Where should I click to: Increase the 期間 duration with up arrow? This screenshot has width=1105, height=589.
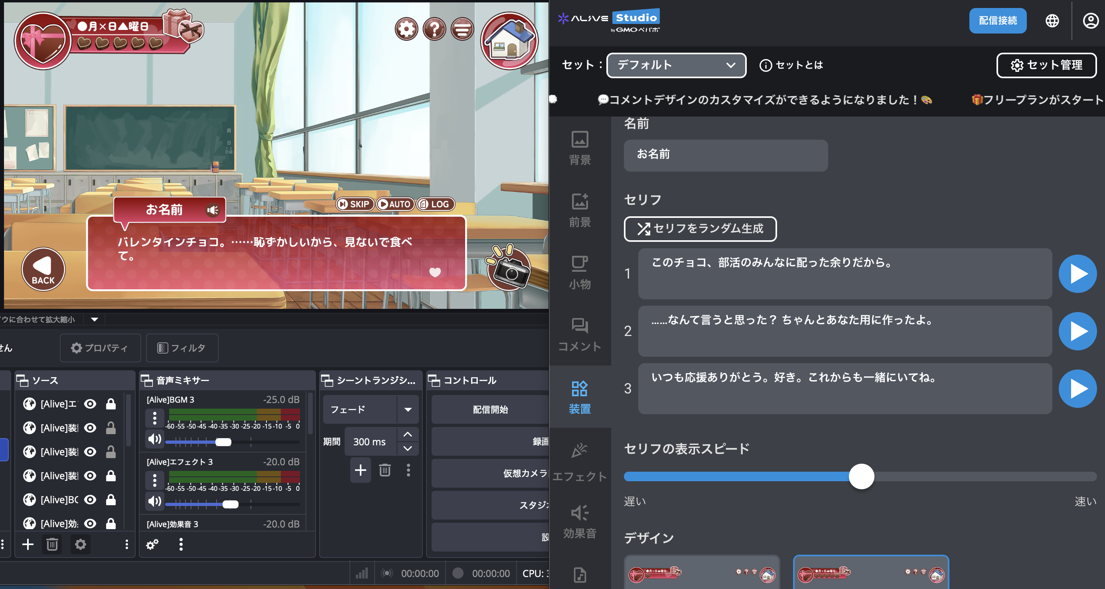(408, 435)
